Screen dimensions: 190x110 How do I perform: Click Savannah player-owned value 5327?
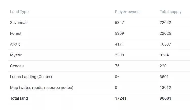[x=119, y=23]
